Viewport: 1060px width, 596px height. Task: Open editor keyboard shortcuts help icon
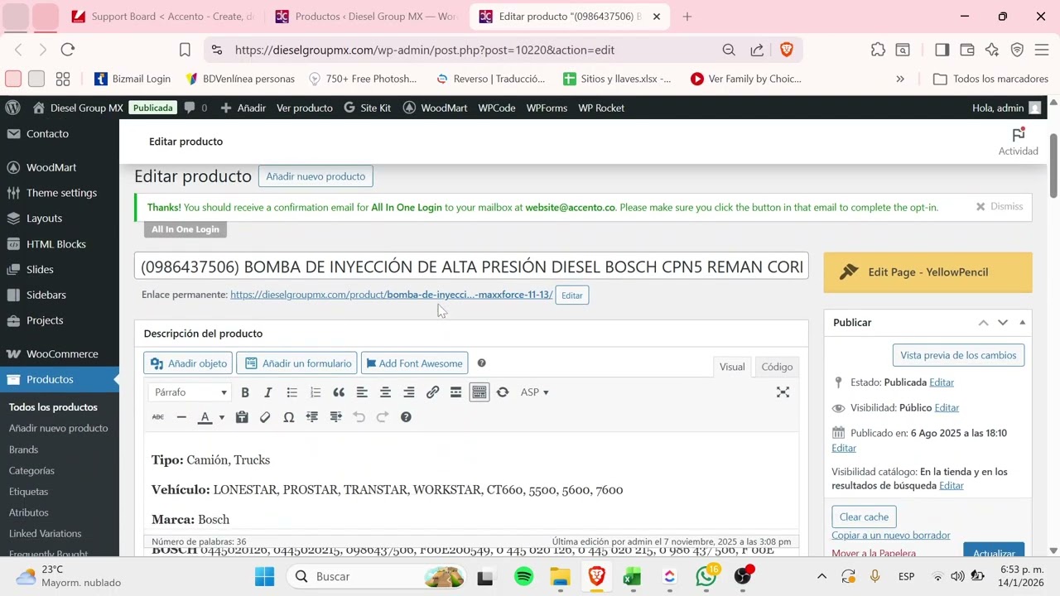406,417
